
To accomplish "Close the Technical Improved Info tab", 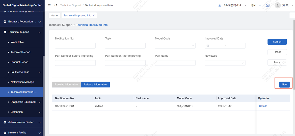I will coord(94,15).
